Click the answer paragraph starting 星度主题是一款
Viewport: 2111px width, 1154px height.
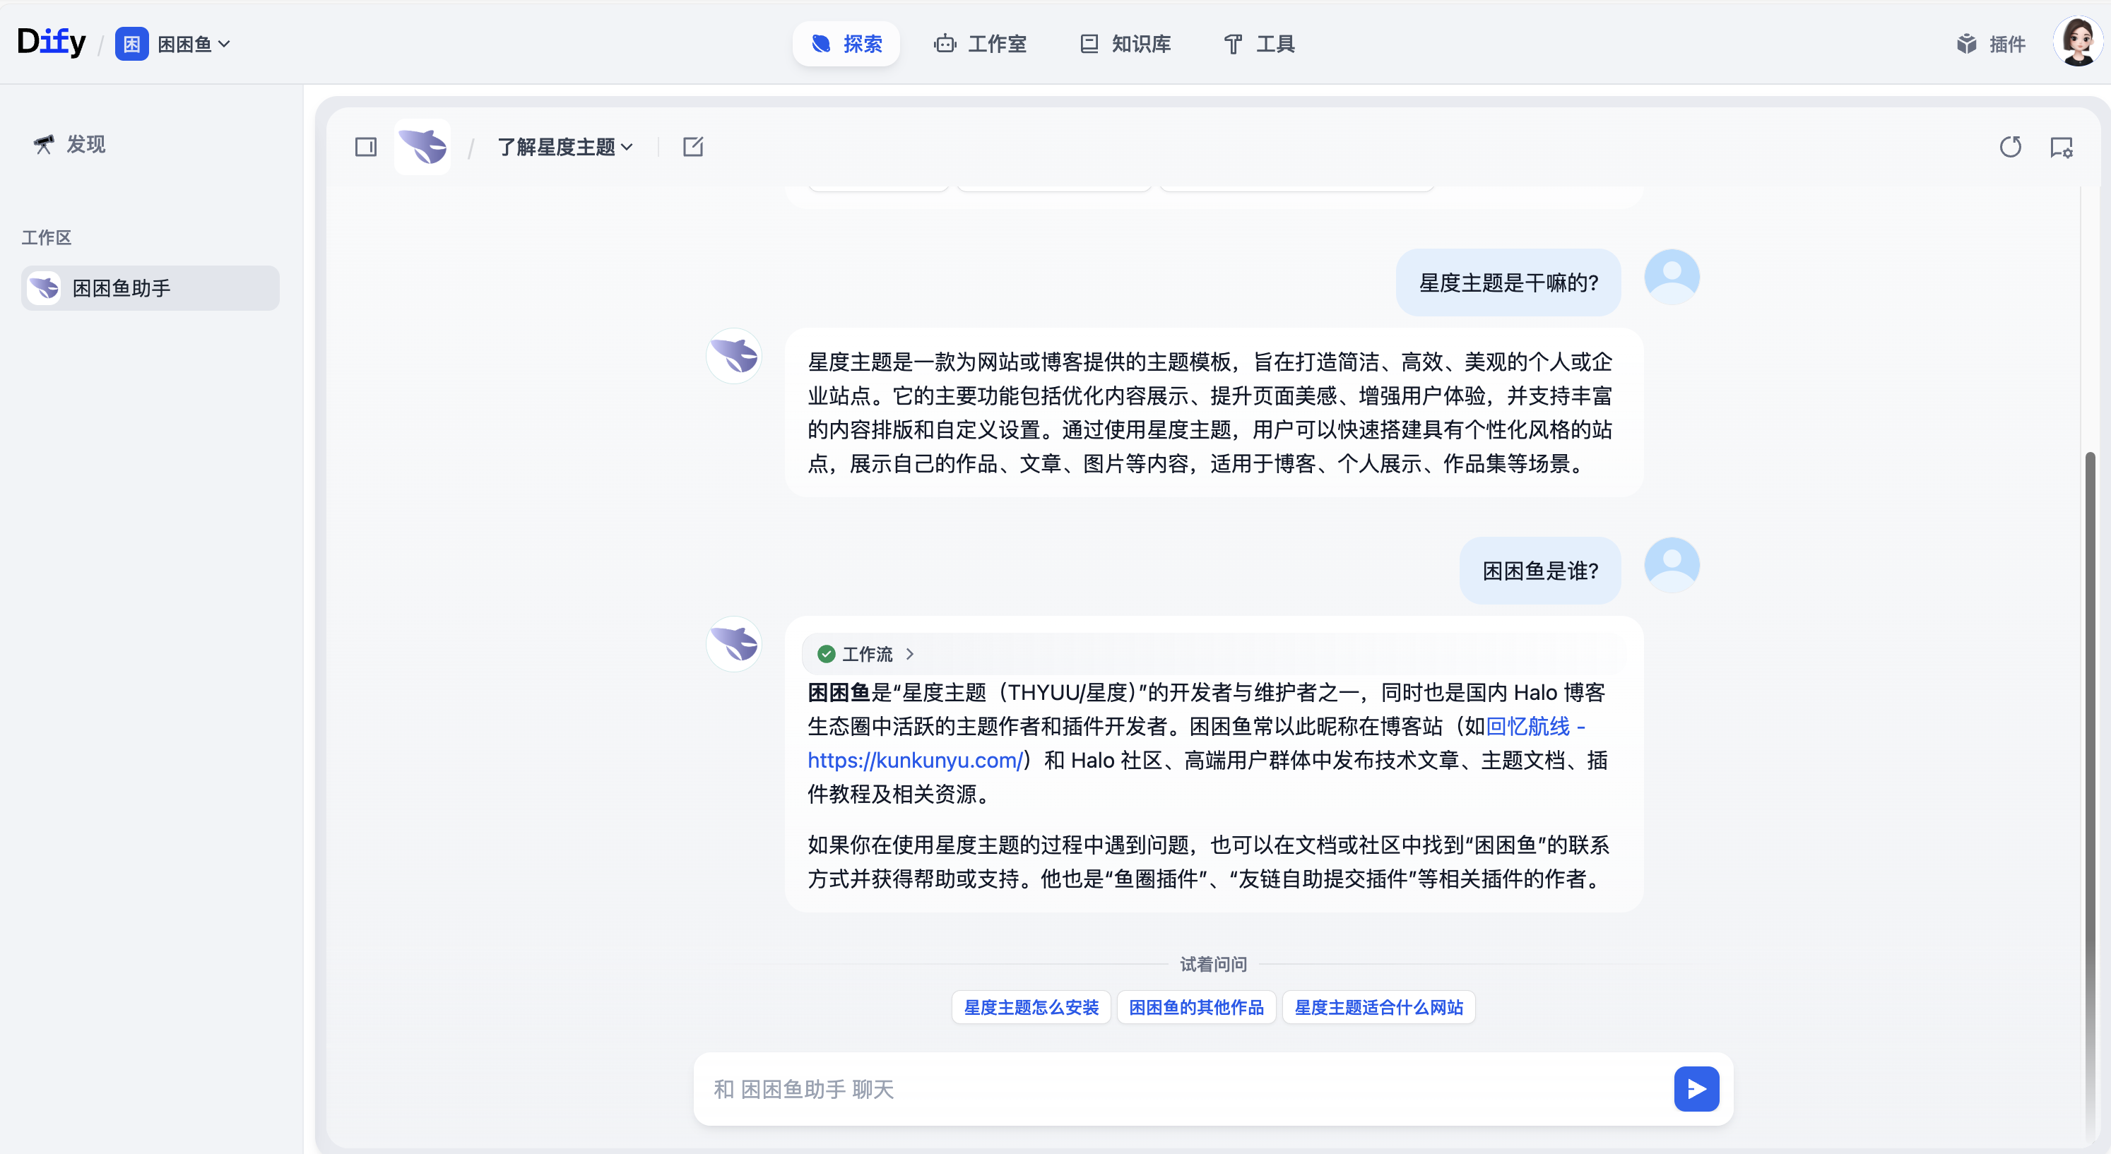click(1210, 412)
